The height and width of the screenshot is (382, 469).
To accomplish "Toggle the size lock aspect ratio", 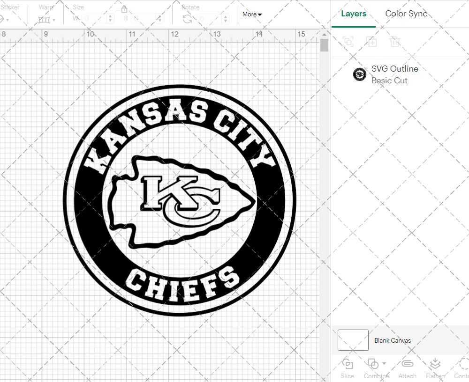I will click(x=124, y=9).
